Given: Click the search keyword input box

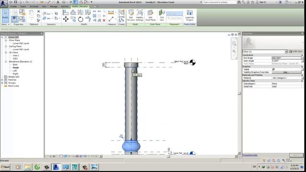Looking at the screenshot, I should click(x=219, y=2).
